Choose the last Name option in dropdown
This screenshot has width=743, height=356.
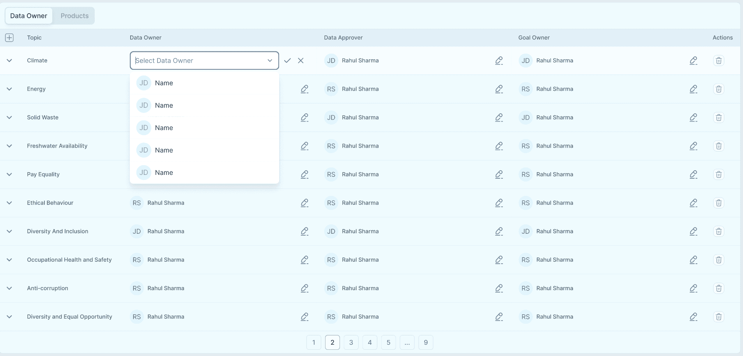click(x=204, y=173)
